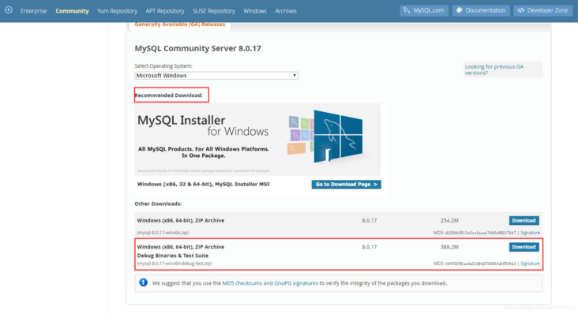Click the Developer Zone code brackets icon
Viewport: 578px width, 314px height.
(521, 10)
